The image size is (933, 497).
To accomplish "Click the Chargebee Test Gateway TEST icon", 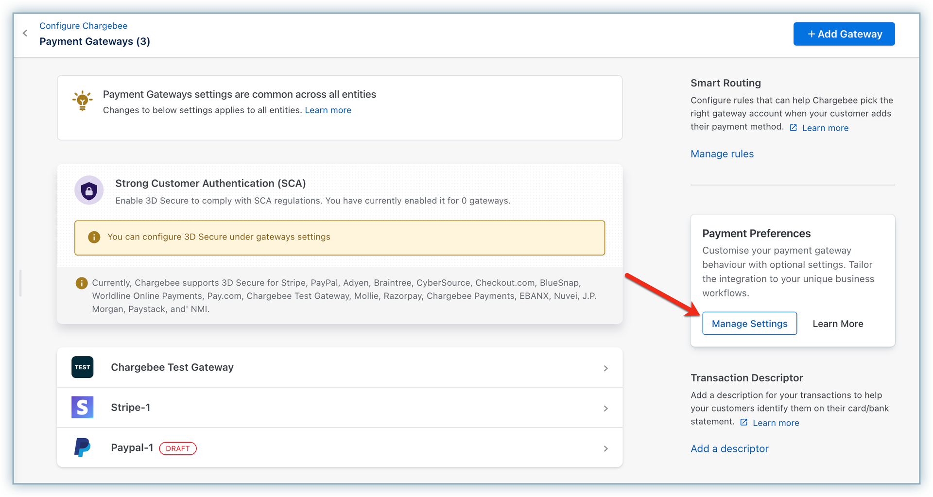I will (x=83, y=367).
